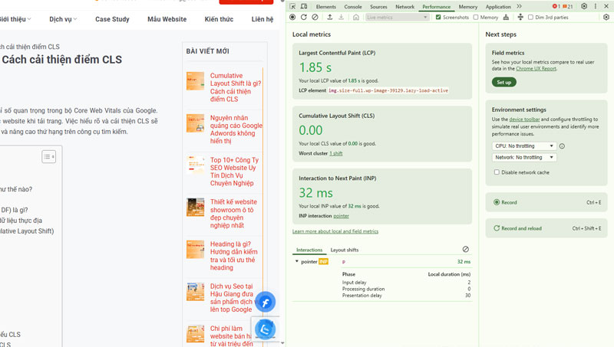Enable Dim 3rd parties checkbox
614x347 pixels.
tap(530, 17)
